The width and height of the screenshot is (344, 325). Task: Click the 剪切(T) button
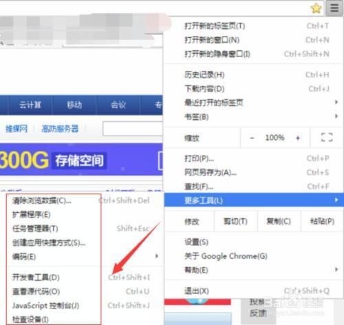click(235, 221)
